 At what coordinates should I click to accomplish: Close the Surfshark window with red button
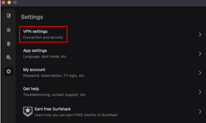(3, 2)
